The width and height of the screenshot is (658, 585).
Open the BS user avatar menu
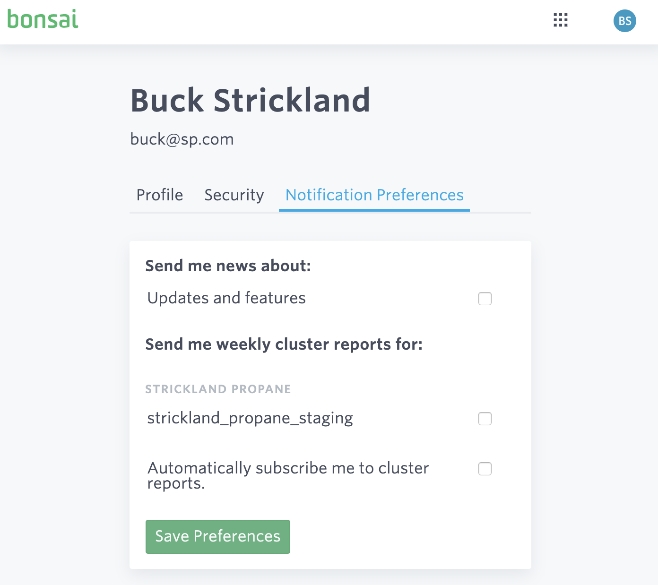click(x=624, y=21)
